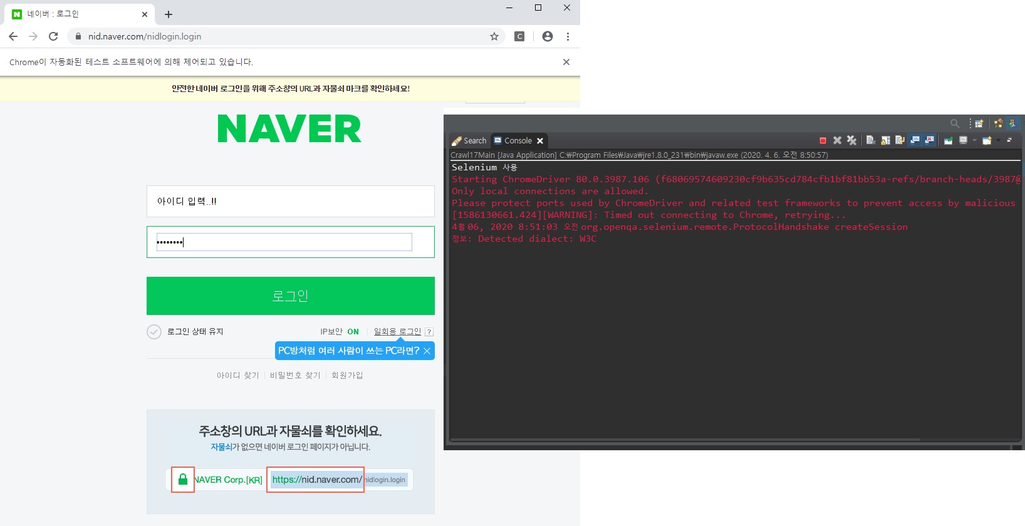The width and height of the screenshot is (1025, 526).
Task: Bookmark this page with the star icon
Action: point(494,36)
